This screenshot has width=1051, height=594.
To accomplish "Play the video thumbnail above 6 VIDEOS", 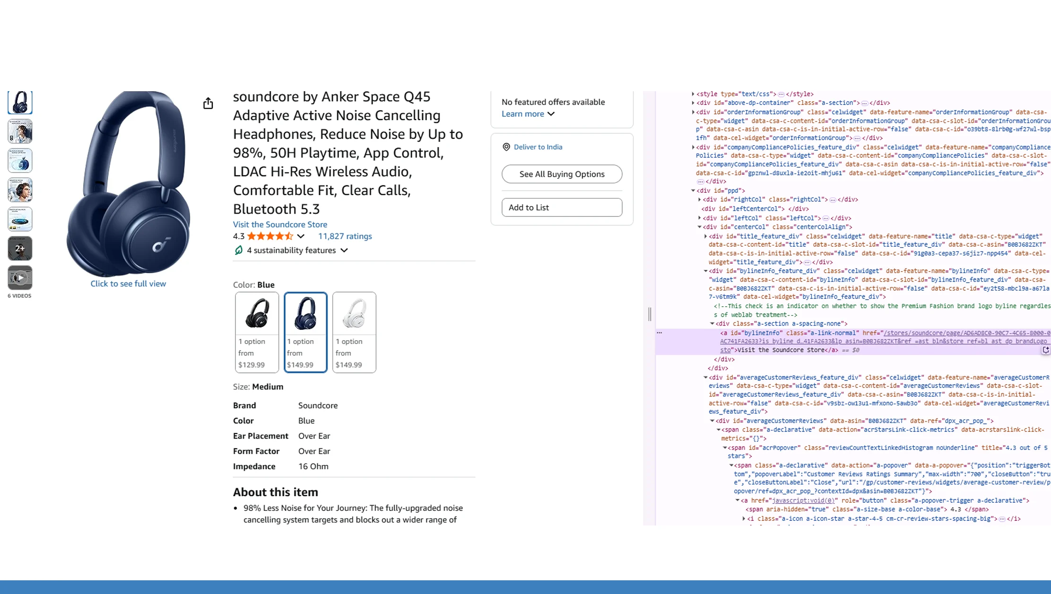I will tap(20, 277).
